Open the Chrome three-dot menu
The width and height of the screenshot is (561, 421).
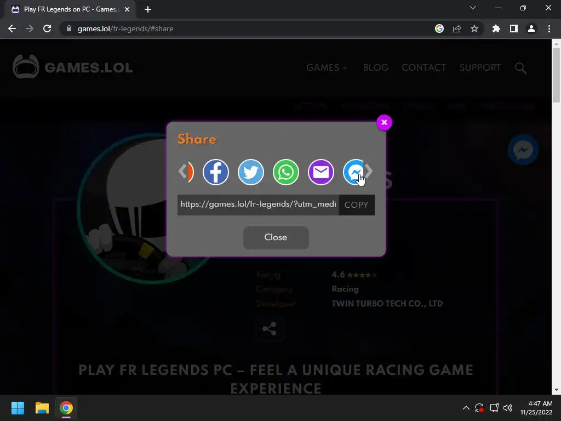tap(549, 29)
